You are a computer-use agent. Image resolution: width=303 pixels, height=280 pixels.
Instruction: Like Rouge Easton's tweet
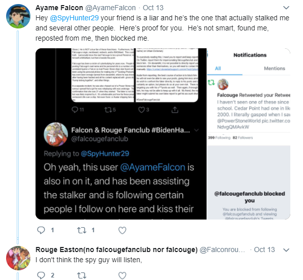(122, 275)
